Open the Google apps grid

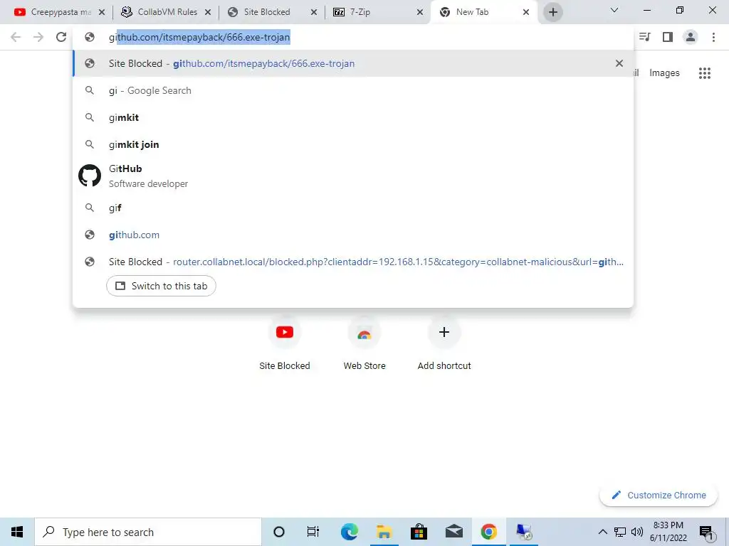coord(704,73)
